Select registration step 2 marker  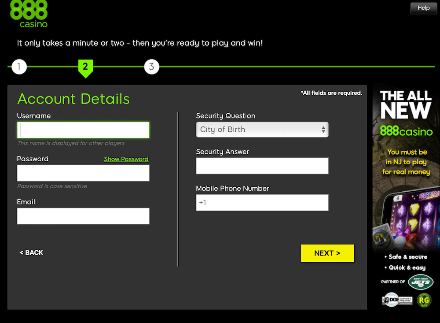pyautogui.click(x=86, y=68)
